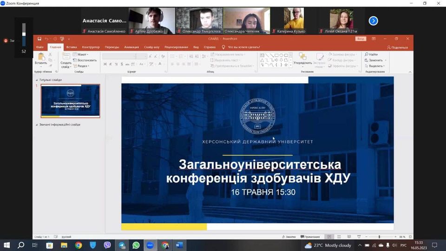This screenshot has width=446, height=251.
Task: Open WhatsApp from the taskbar
Action: (136, 245)
